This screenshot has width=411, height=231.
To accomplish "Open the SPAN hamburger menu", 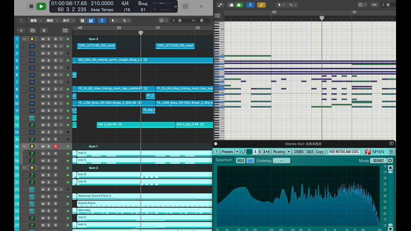I will 391,152.
